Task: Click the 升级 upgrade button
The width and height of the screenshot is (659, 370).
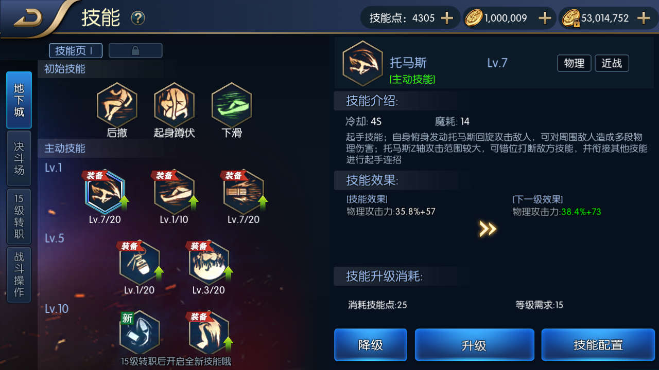Action: click(474, 345)
